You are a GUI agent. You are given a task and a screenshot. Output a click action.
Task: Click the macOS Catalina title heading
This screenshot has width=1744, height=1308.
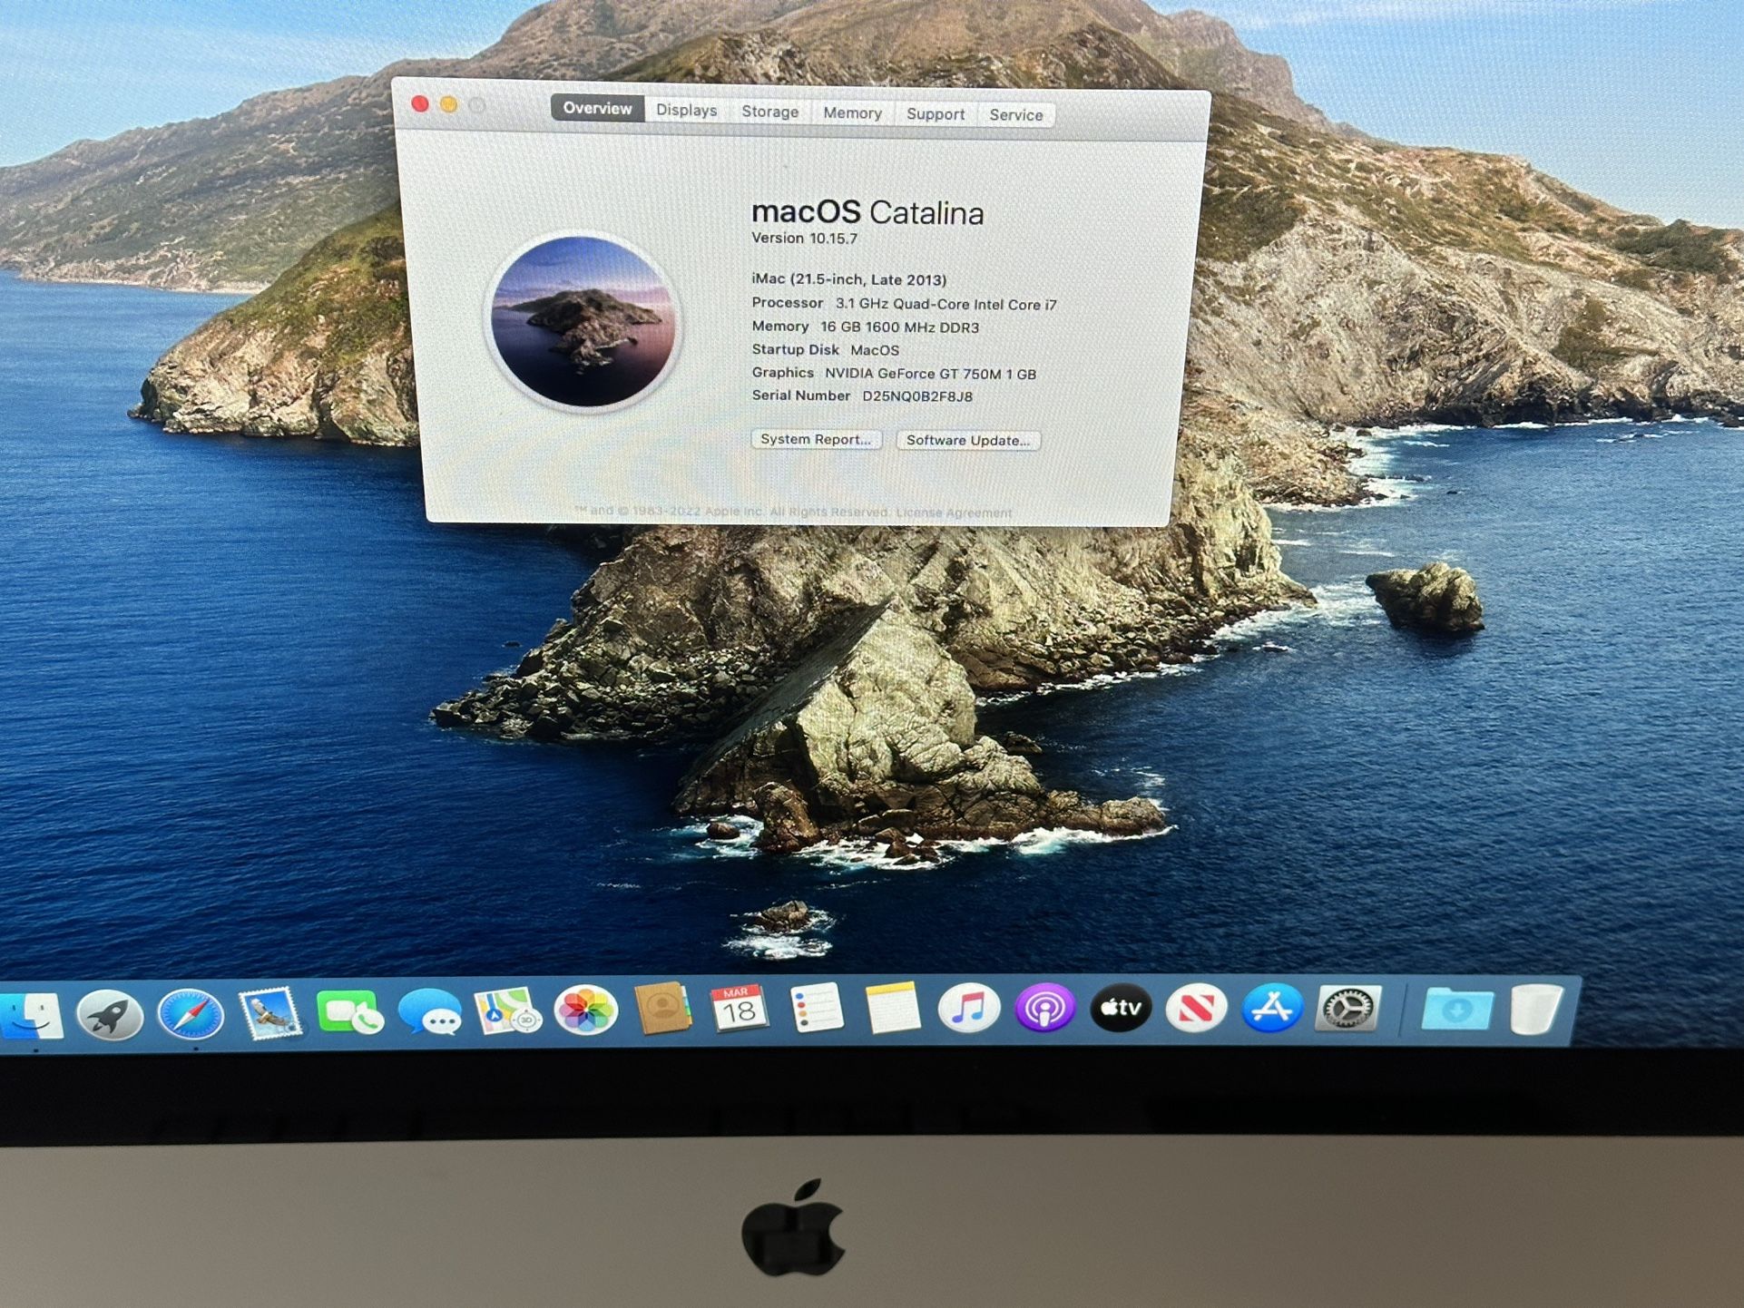point(867,212)
